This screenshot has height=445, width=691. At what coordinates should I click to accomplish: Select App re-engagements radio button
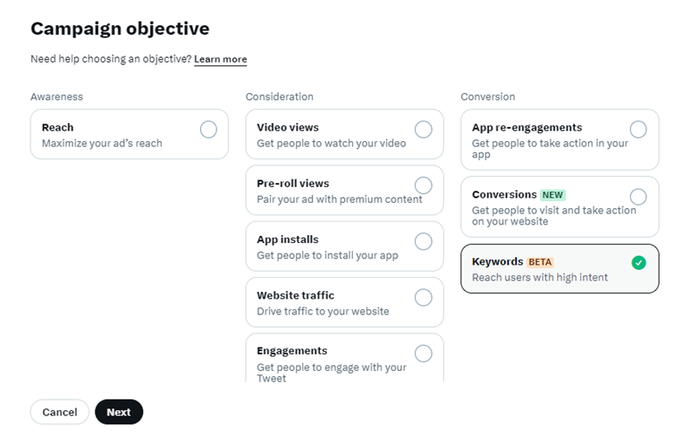pos(638,130)
